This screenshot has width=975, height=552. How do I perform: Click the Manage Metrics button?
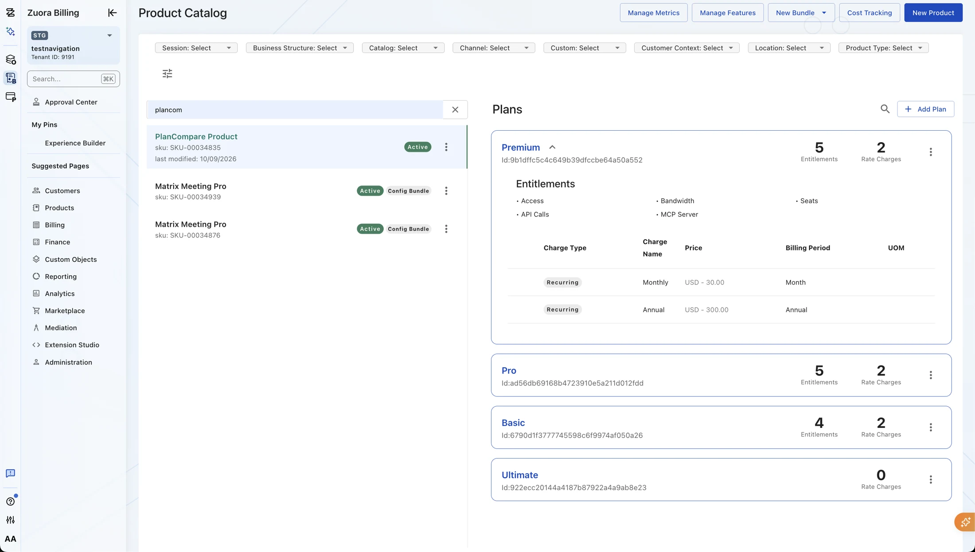coord(653,13)
